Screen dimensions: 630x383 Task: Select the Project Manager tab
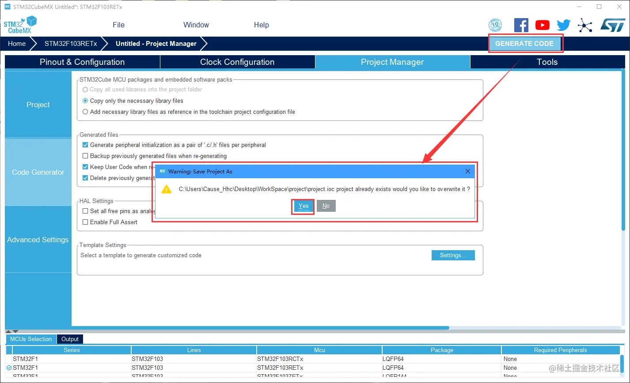click(x=392, y=62)
